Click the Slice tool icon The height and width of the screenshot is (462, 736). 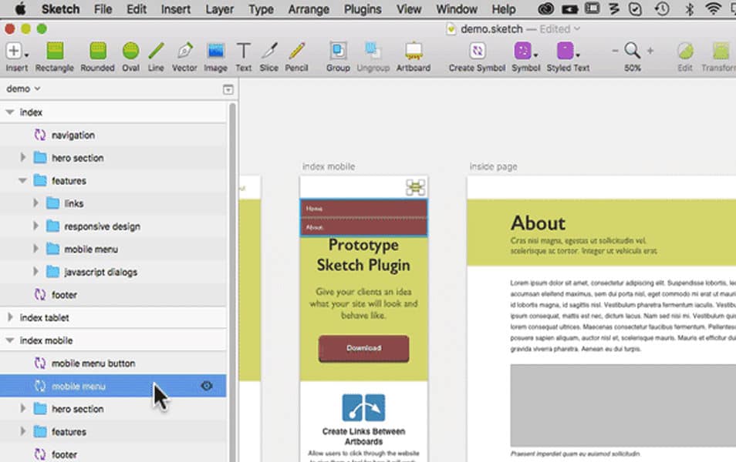[268, 52]
